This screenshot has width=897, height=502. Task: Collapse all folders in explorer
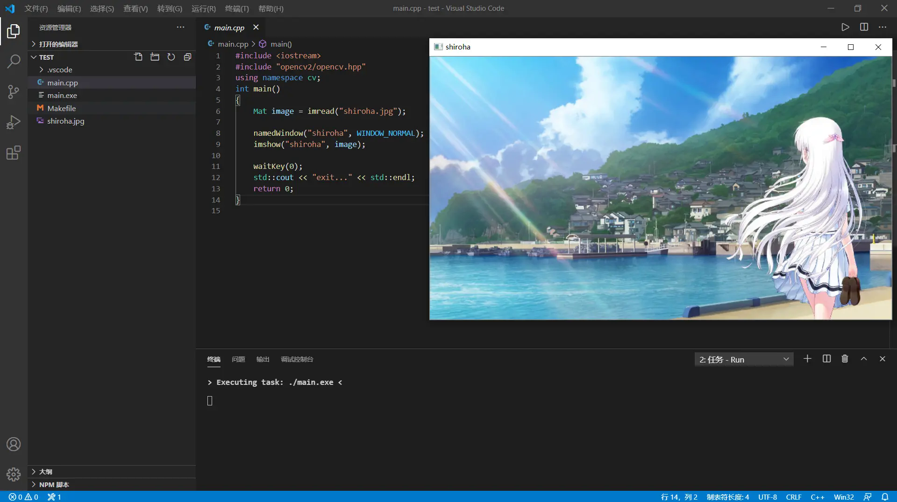(187, 57)
